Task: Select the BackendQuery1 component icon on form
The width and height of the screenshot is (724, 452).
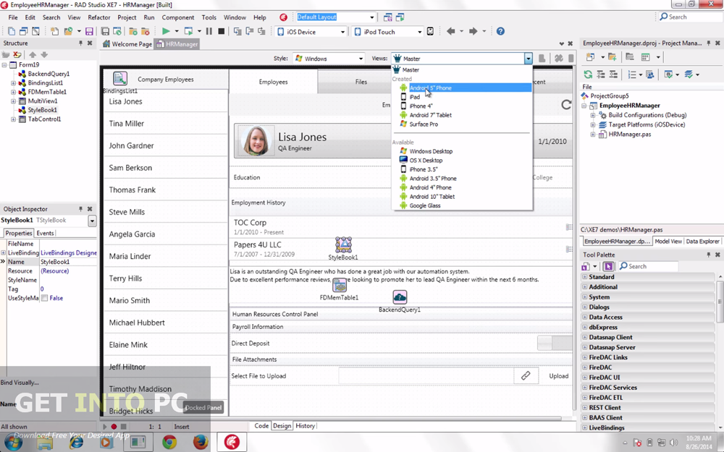Action: [400, 297]
